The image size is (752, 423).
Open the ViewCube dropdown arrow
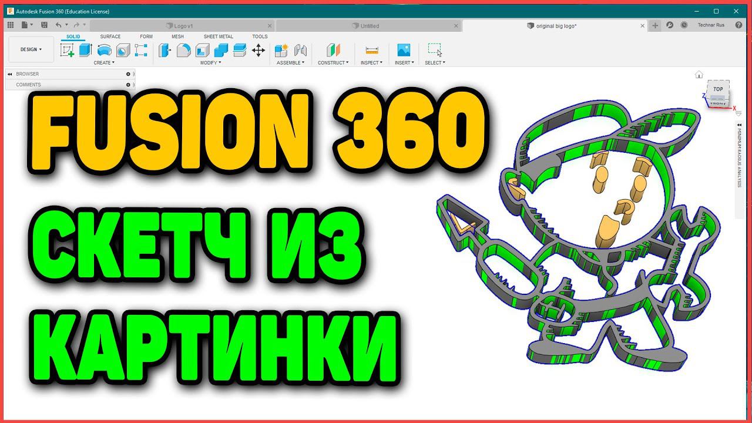click(x=738, y=114)
